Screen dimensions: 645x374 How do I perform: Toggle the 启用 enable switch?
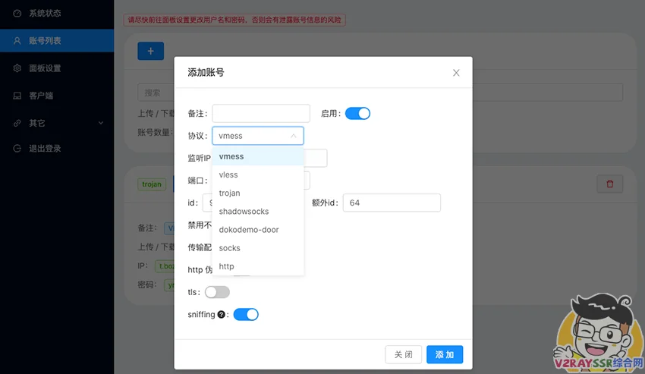click(357, 114)
